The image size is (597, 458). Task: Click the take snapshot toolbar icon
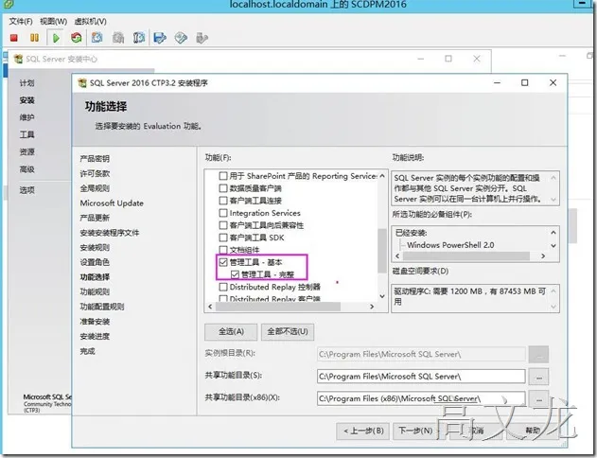97,37
